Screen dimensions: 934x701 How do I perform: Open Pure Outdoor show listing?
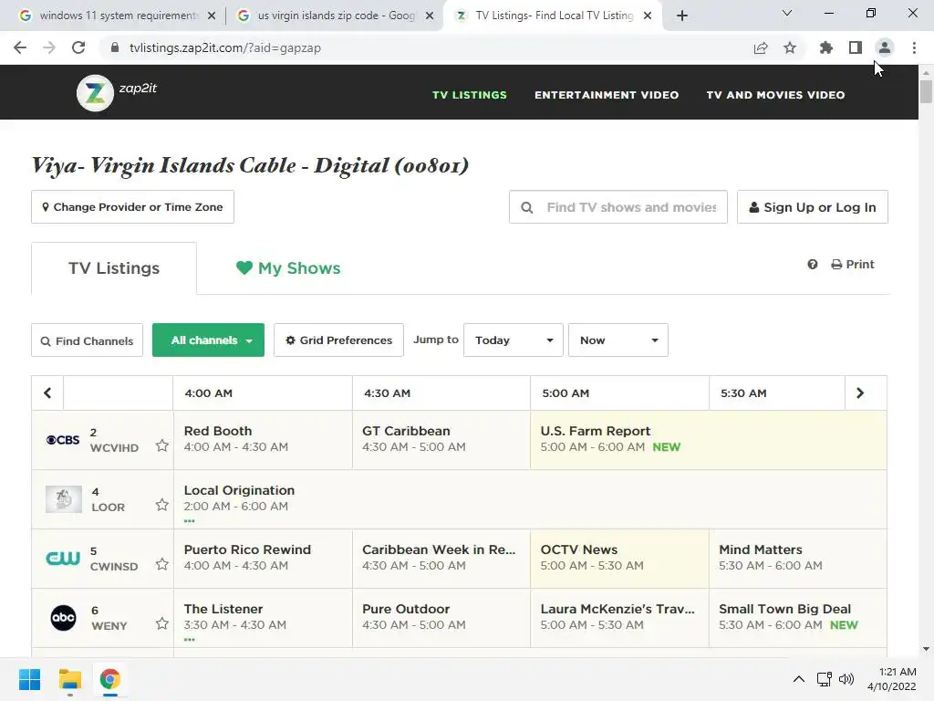[x=441, y=618]
